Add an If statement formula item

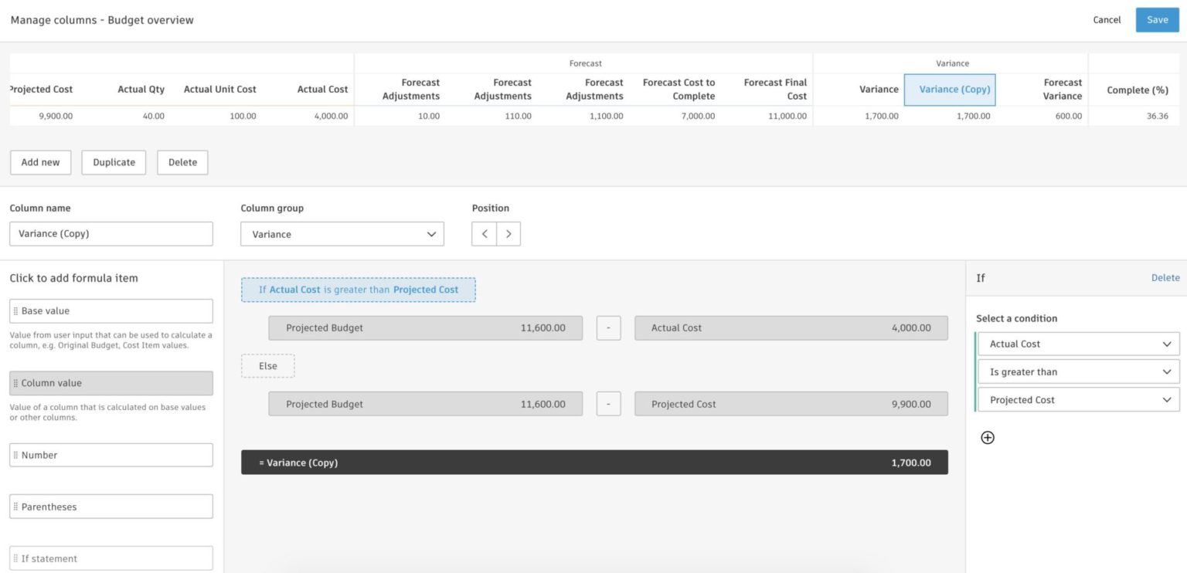pos(111,558)
